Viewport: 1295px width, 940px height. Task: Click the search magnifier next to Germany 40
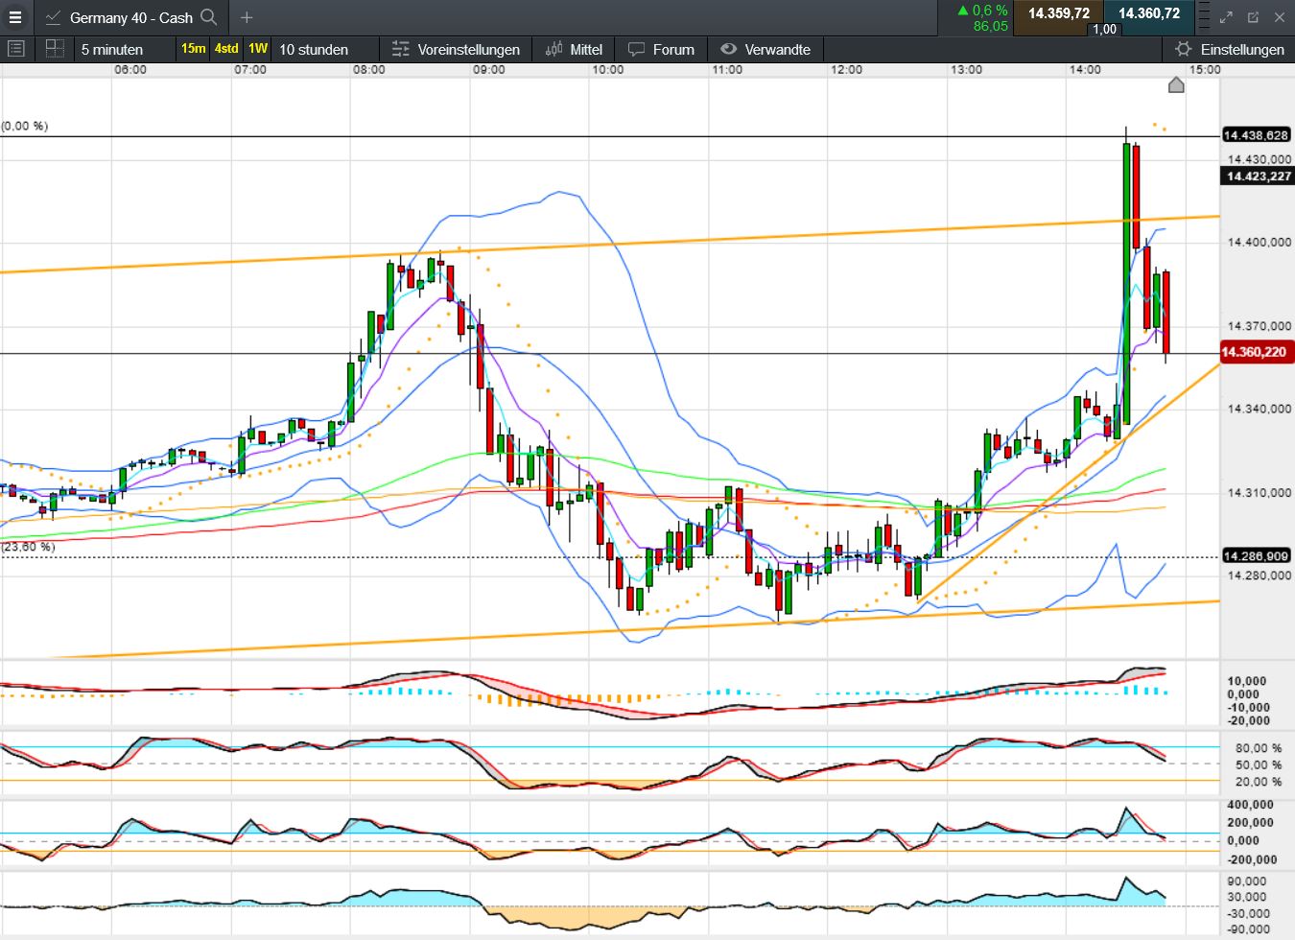(209, 17)
